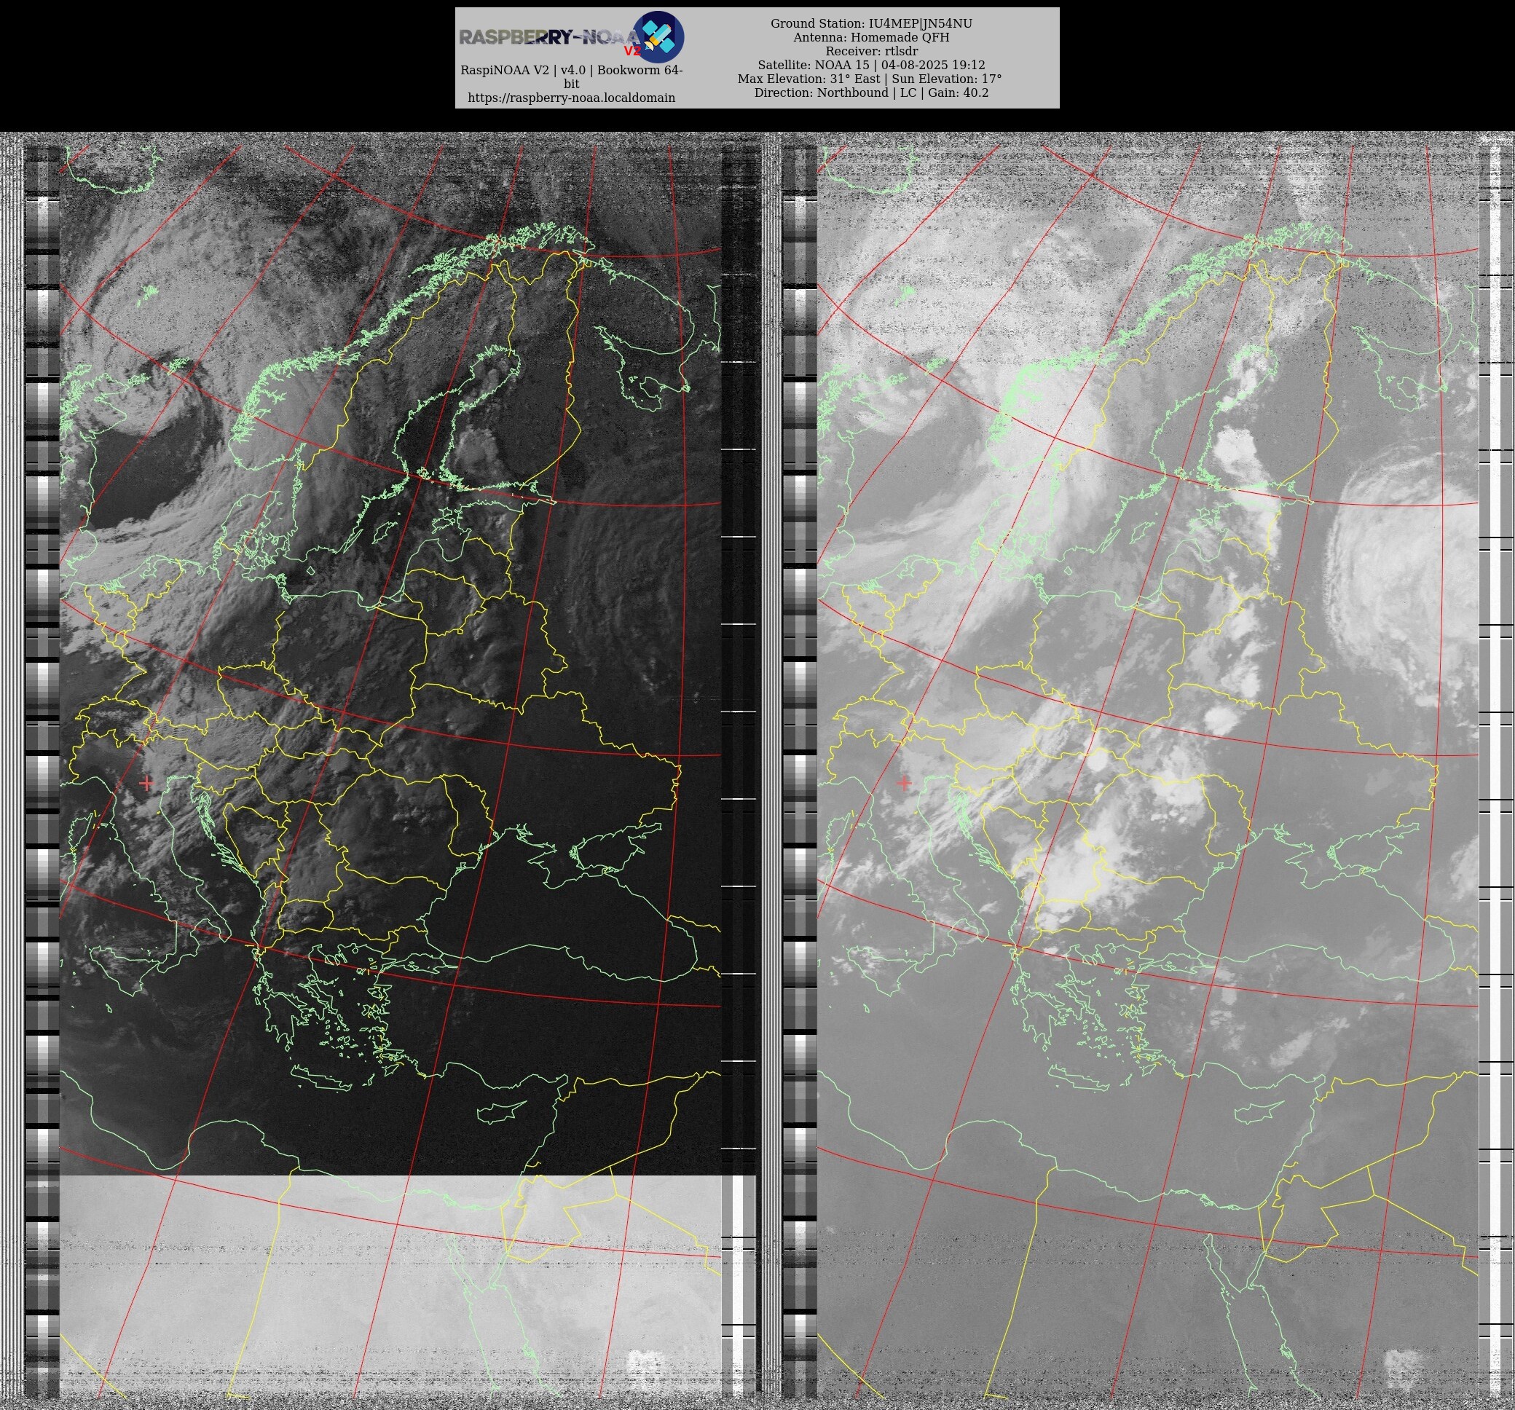This screenshot has width=1515, height=1410.
Task: Click the 'Satellite: NOAA 15 | 04-08-2025 19:12' line
Action: tap(871, 65)
